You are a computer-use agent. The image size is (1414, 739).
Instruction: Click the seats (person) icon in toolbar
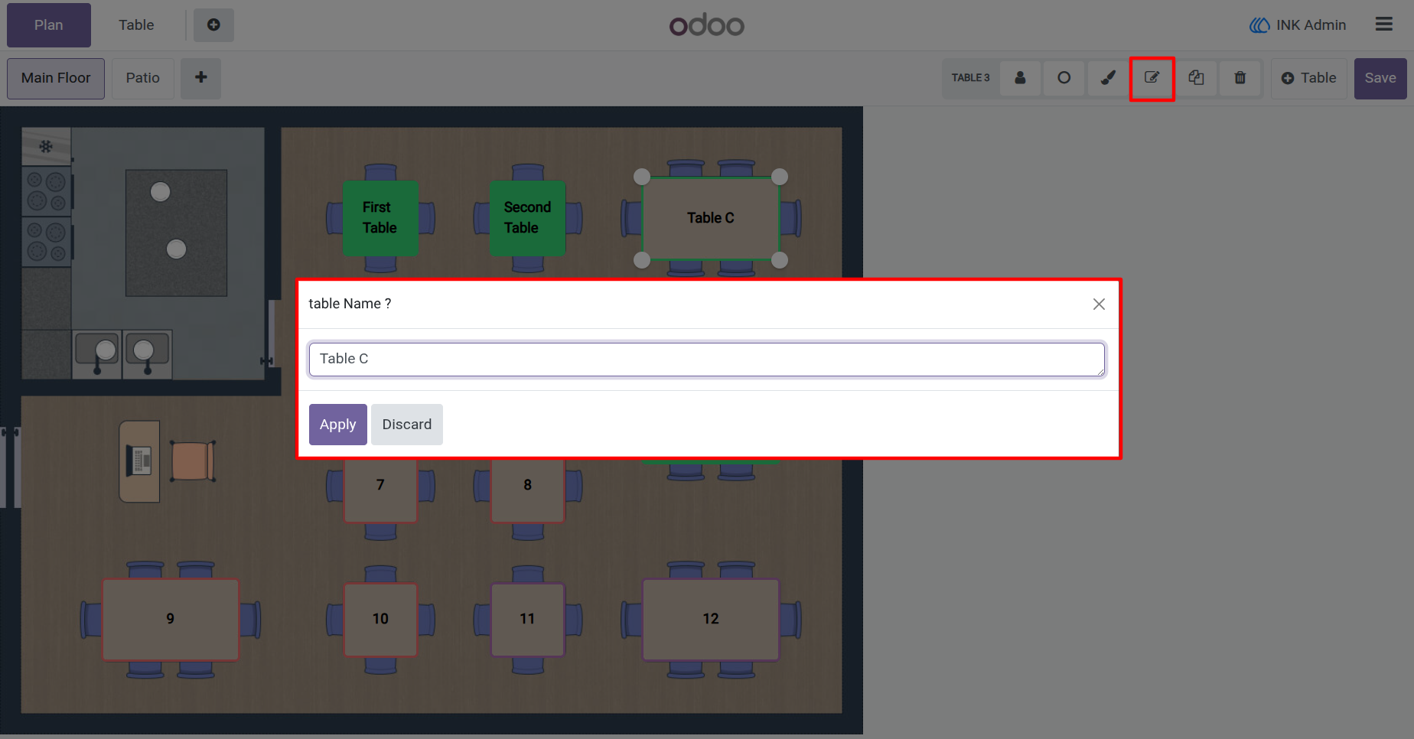click(x=1020, y=78)
